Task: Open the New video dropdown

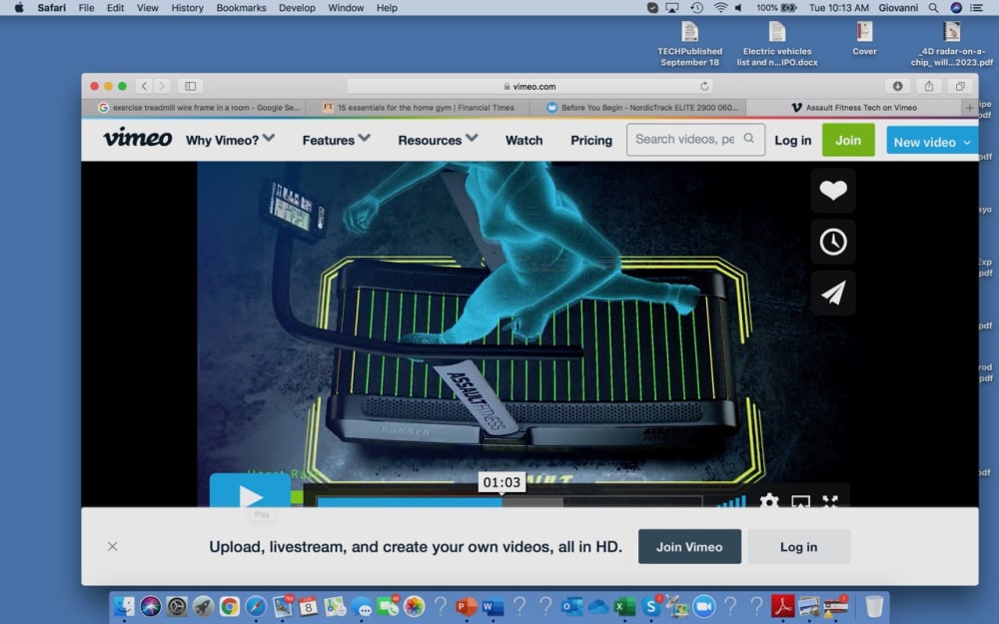Action: click(x=931, y=142)
